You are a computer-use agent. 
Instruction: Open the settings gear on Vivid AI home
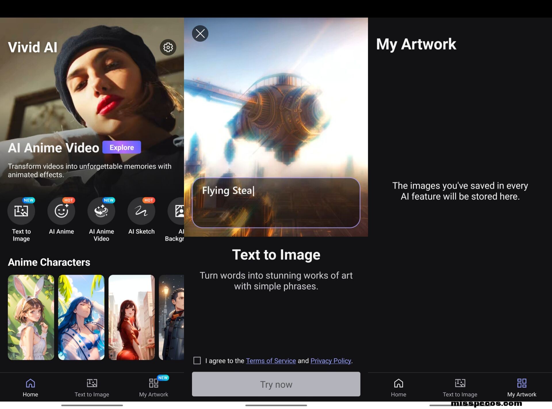coord(168,47)
